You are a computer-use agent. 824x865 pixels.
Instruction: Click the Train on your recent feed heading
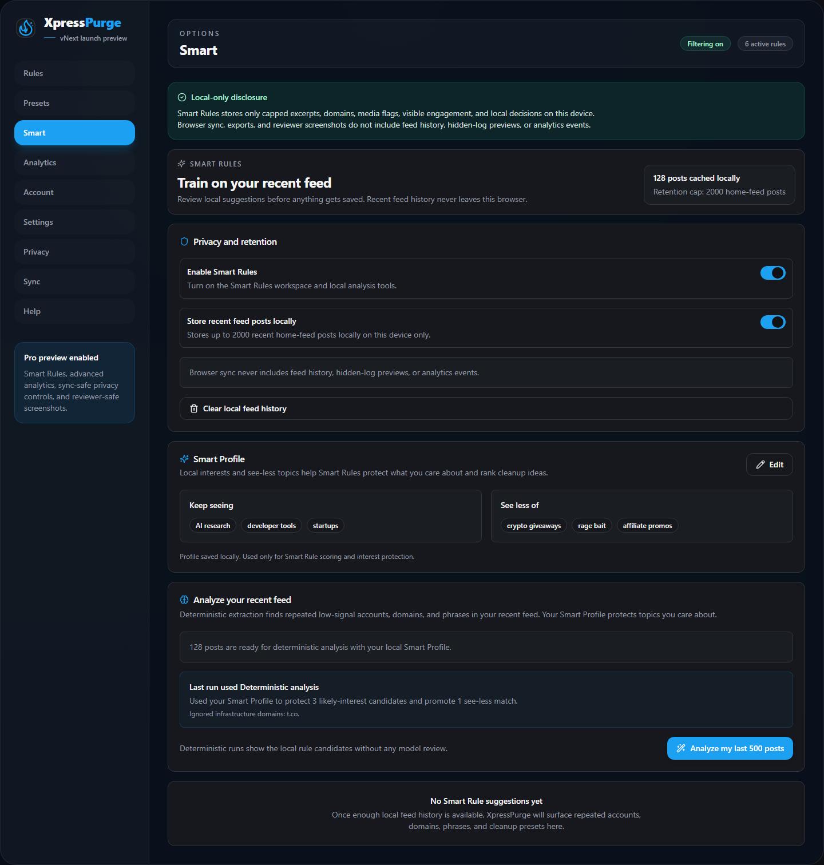tap(254, 183)
